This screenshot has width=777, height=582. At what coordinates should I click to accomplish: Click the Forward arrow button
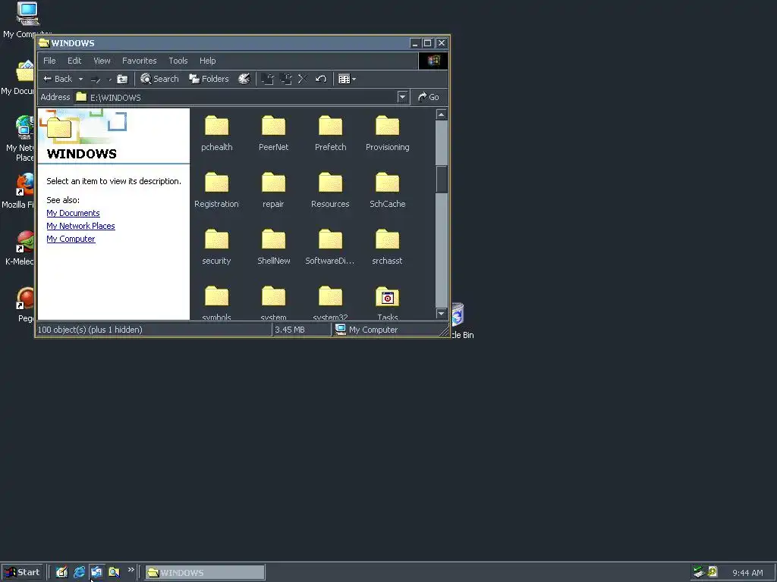coord(96,79)
